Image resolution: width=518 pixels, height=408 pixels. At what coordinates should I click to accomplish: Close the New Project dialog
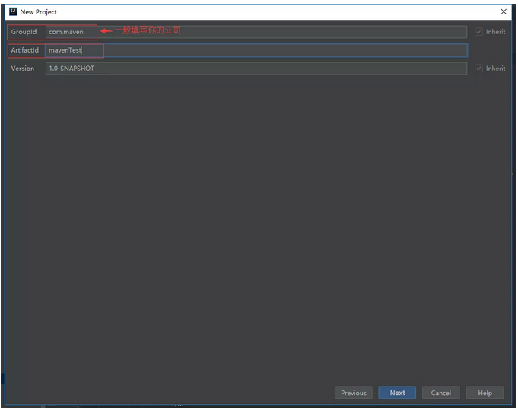click(504, 12)
